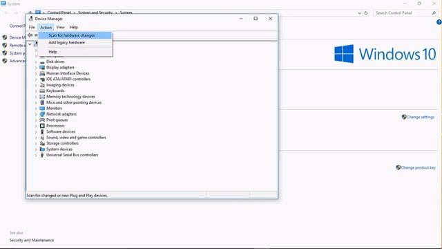Image resolution: width=442 pixels, height=249 pixels.
Task: Expand the System devices node
Action: (x=36, y=149)
